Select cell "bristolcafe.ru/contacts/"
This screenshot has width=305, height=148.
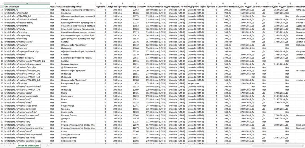click(x=27, y=13)
